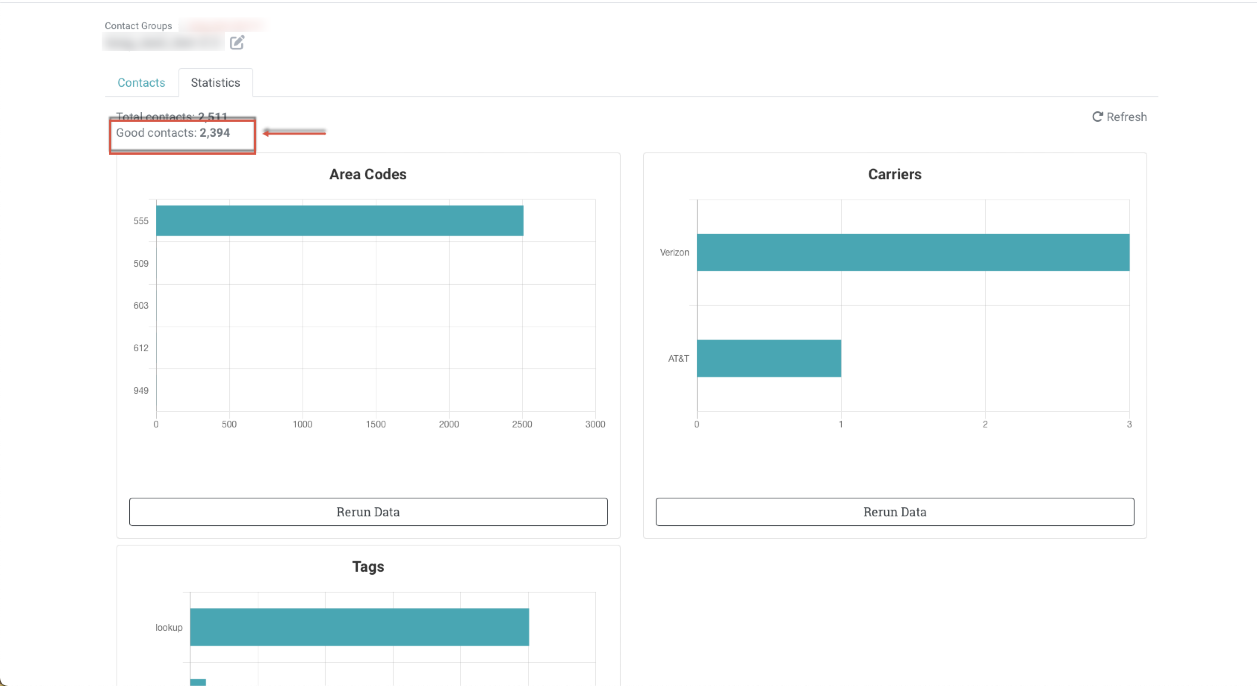Click the Verizon axis label
Image resolution: width=1257 pixels, height=686 pixels.
pyautogui.click(x=674, y=253)
